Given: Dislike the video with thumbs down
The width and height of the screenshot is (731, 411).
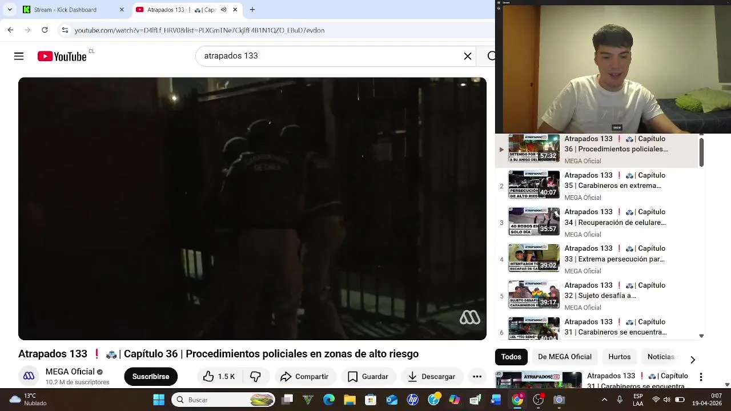Looking at the screenshot, I should click(255, 376).
